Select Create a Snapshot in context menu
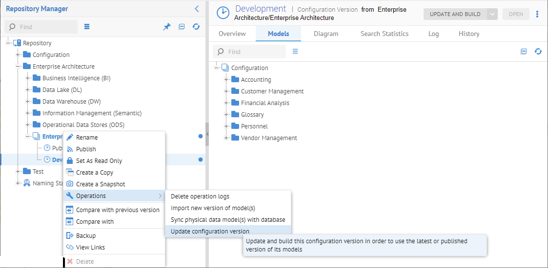Viewport: 548px width, 268px height. (101, 184)
